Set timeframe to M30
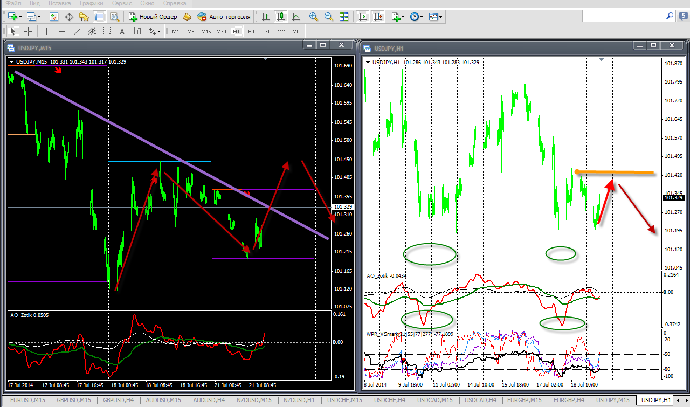 point(221,31)
